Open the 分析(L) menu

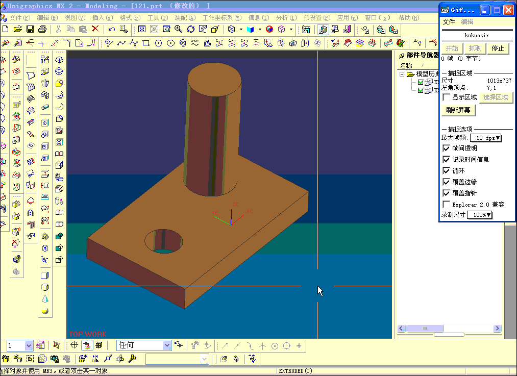coord(286,18)
